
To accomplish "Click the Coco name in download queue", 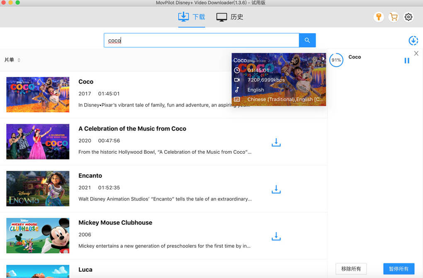I will click(x=355, y=57).
